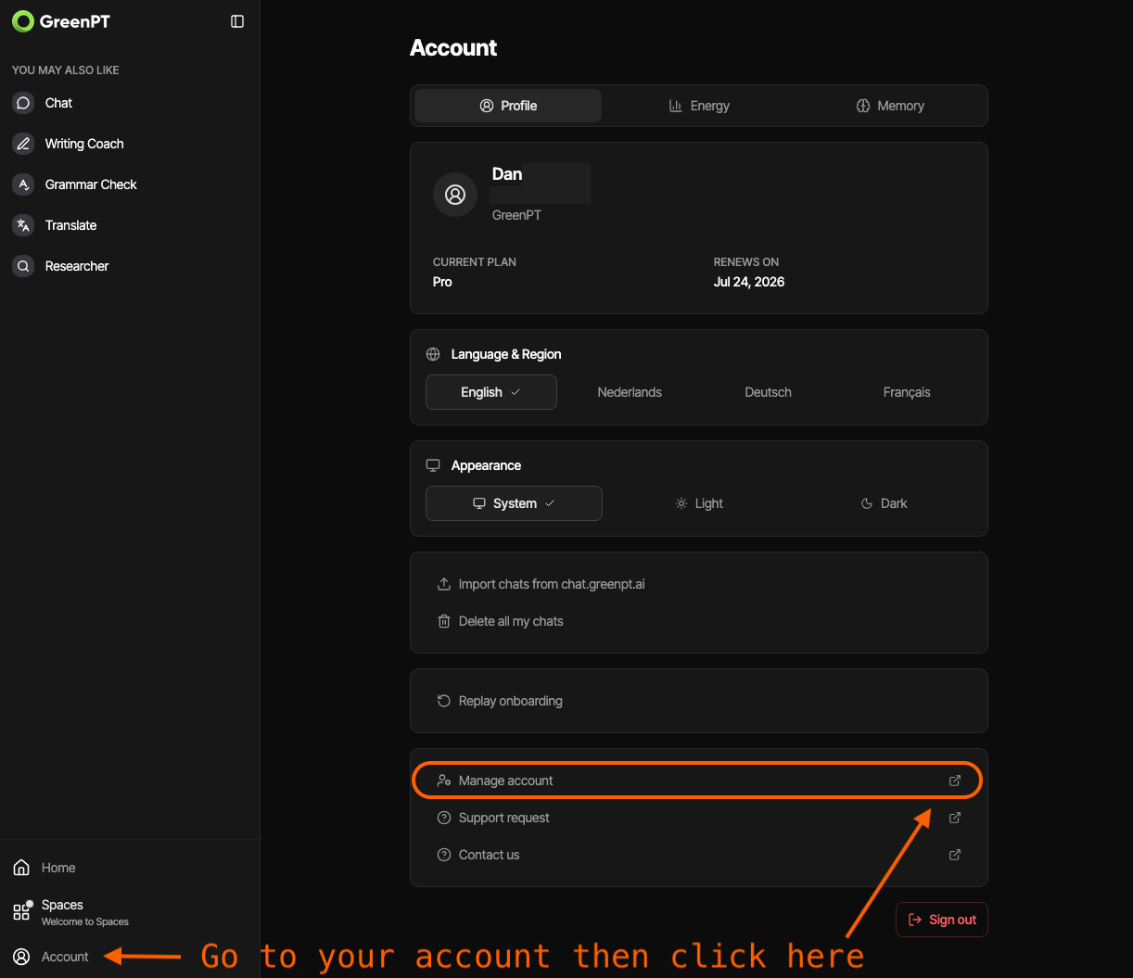Open Chat via its speech bubble icon

tap(23, 103)
